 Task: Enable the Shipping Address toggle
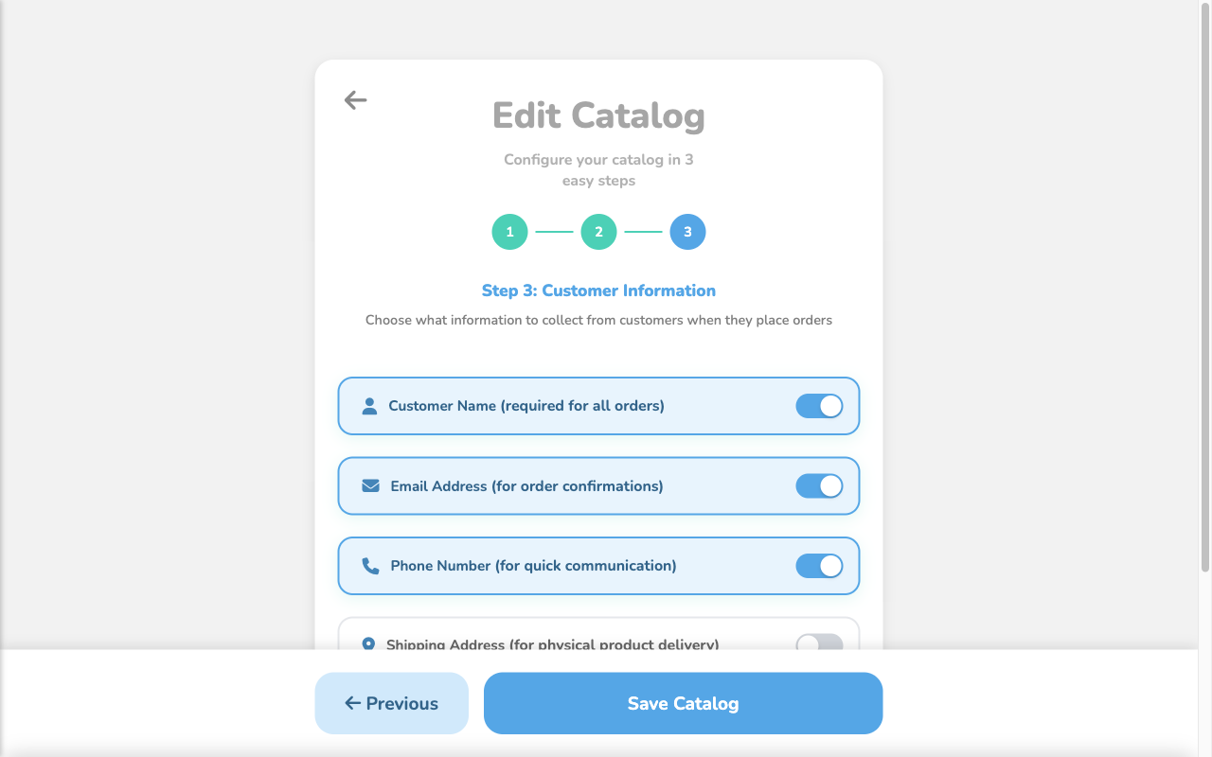(x=819, y=643)
